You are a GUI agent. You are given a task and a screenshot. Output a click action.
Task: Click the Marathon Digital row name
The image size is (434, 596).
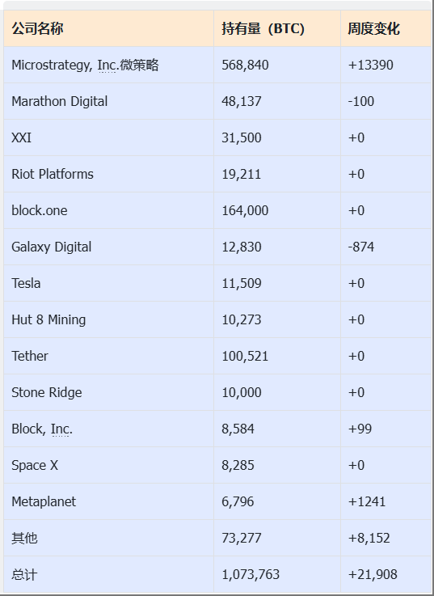pyautogui.click(x=60, y=101)
